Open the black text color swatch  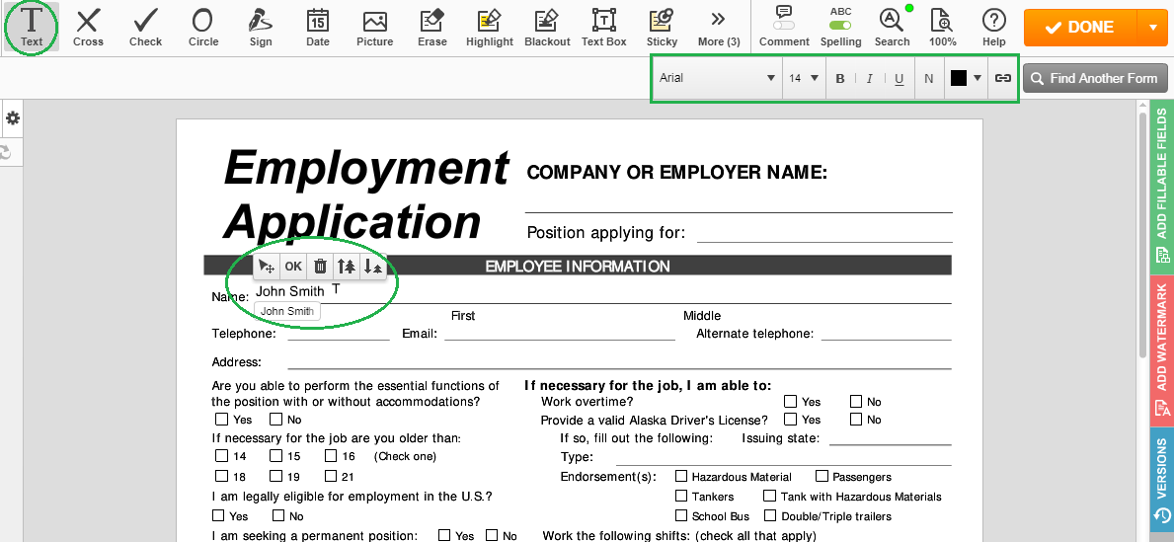[966, 78]
